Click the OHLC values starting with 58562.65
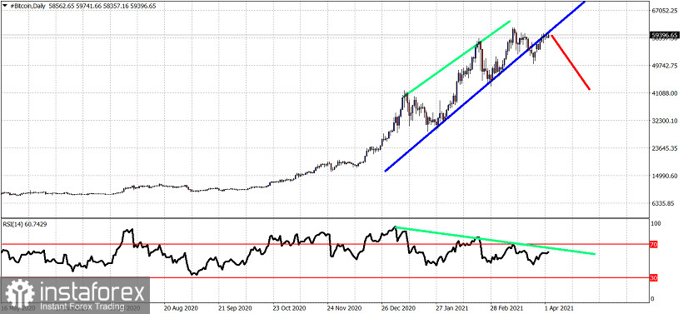Screen dimensions: 683x314 pos(103,5)
